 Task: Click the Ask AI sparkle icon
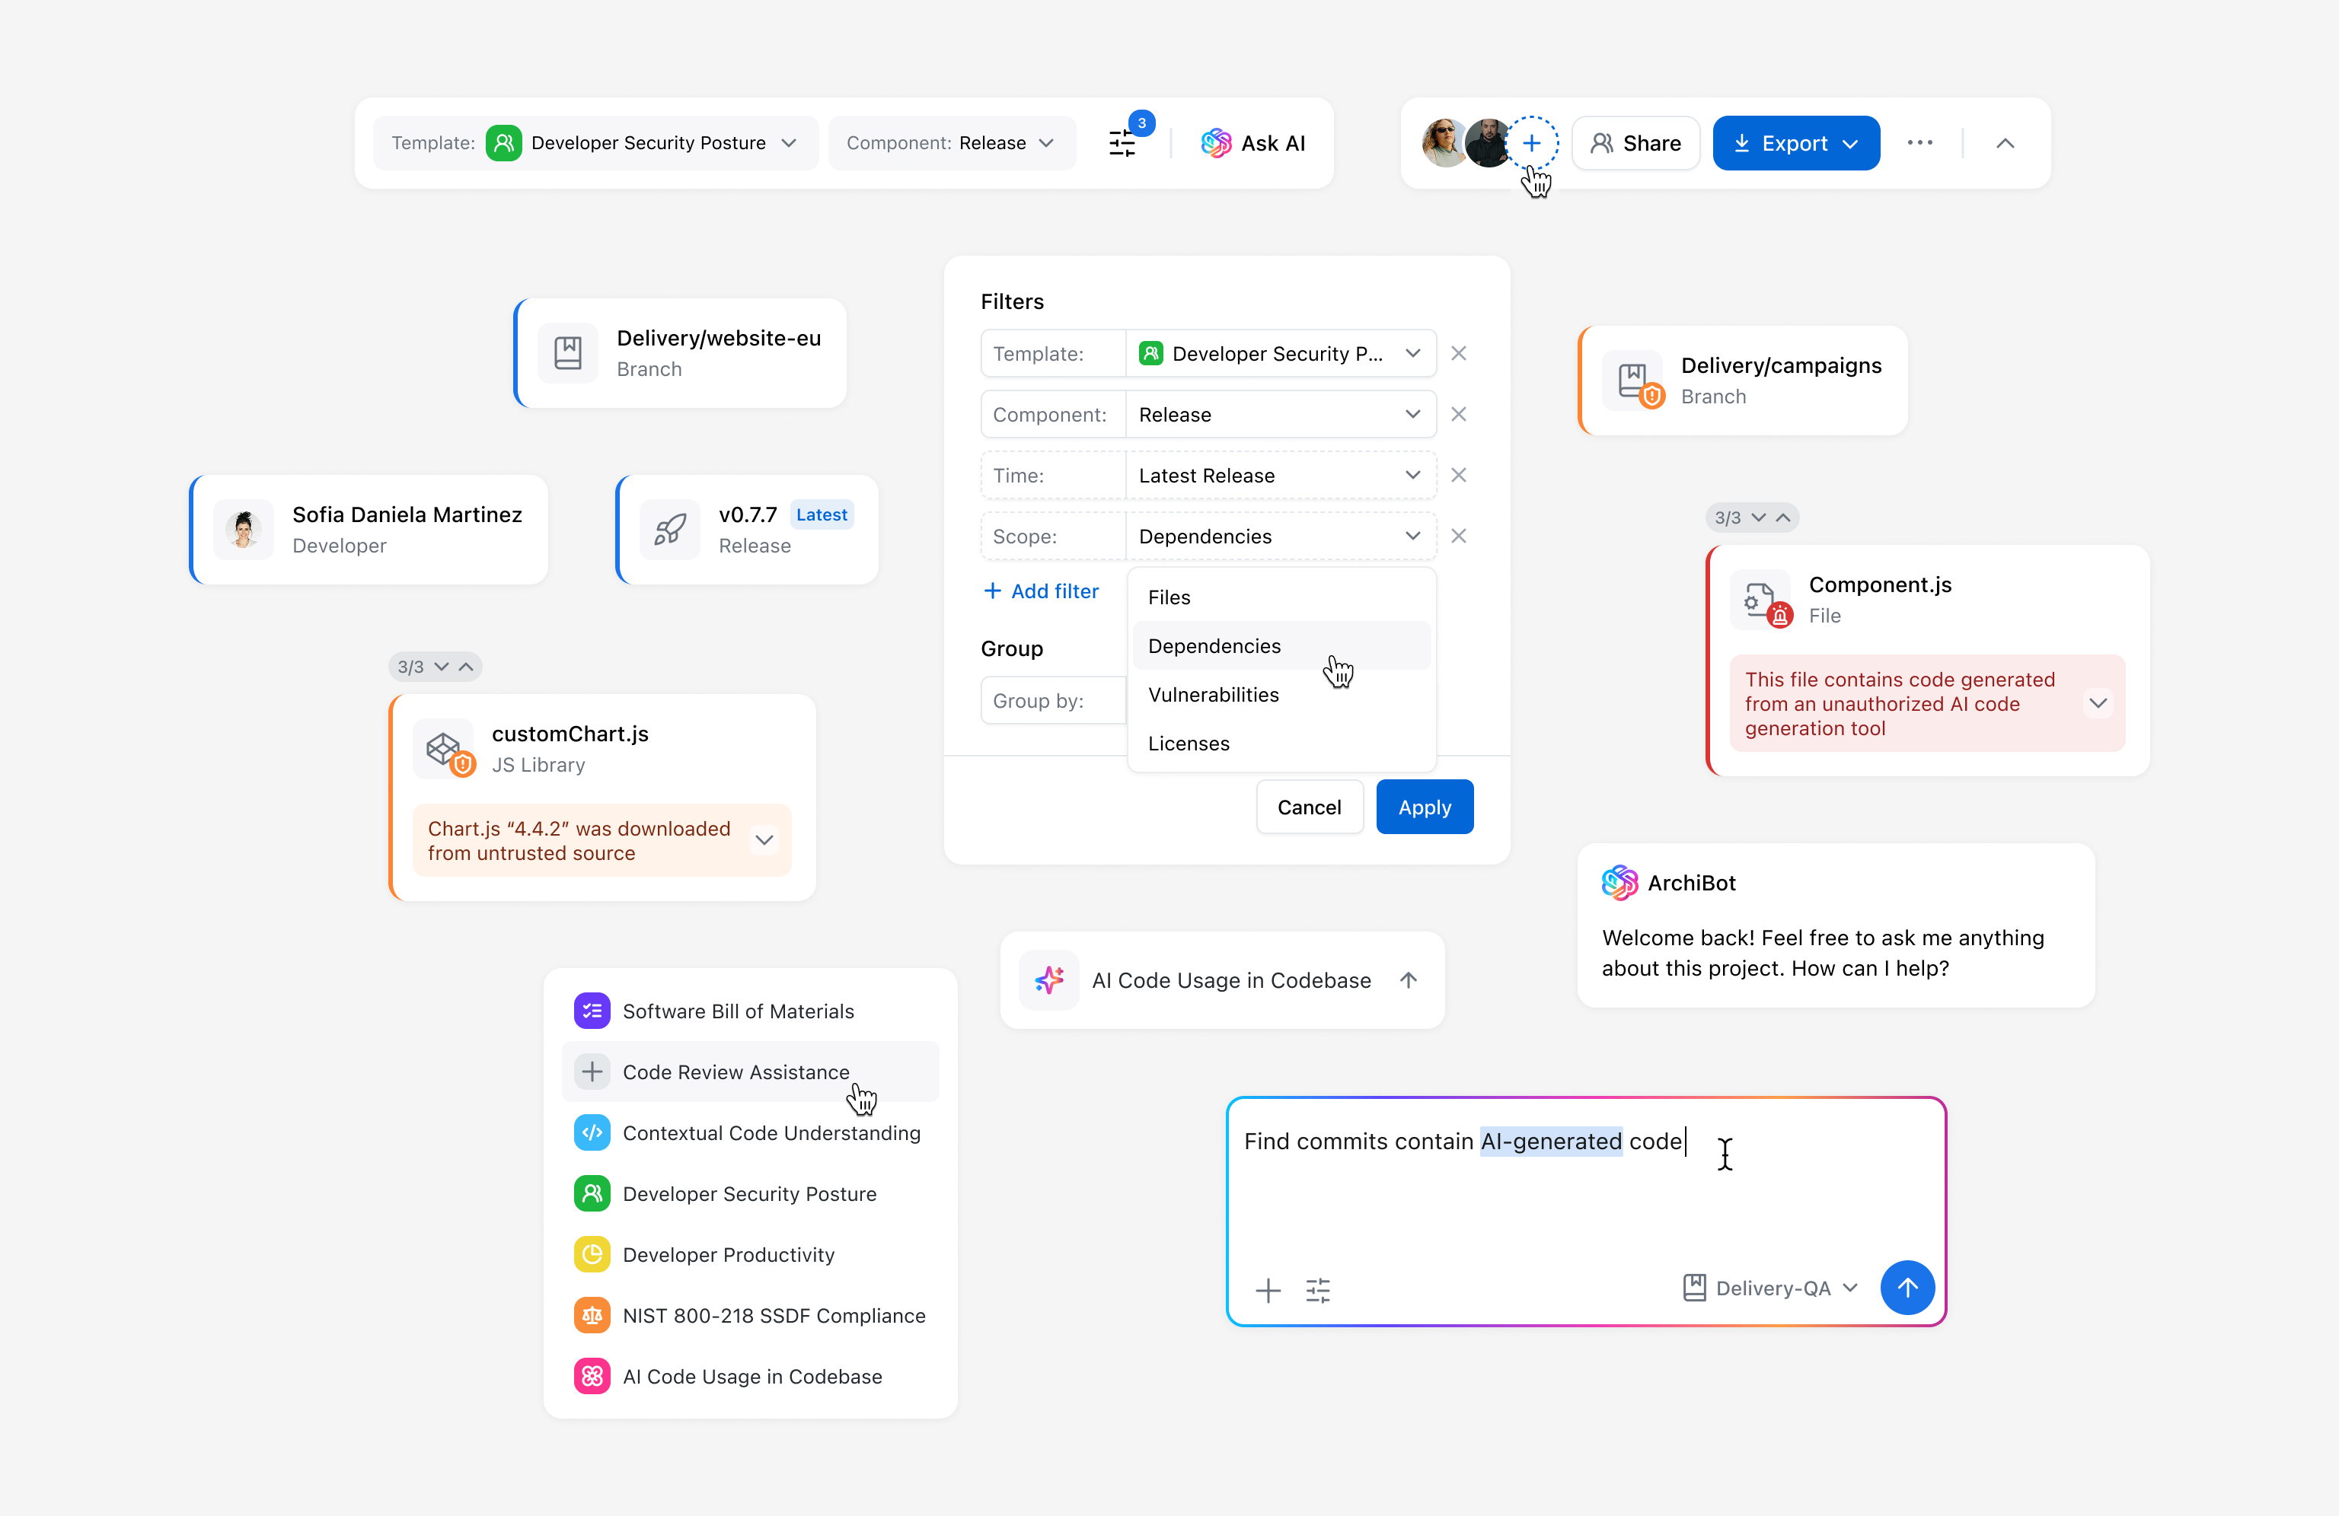coord(1216,143)
